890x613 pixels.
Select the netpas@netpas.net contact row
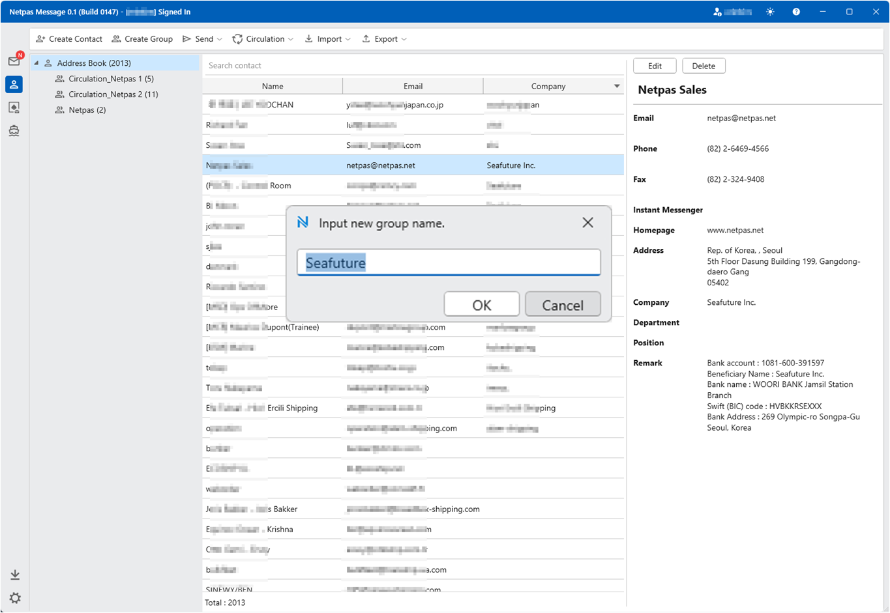pyautogui.click(x=413, y=165)
